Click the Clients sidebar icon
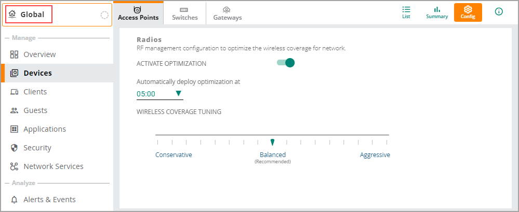 click(x=15, y=92)
